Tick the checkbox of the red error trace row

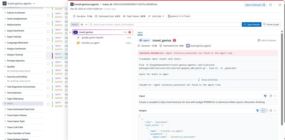tap(48, 56)
